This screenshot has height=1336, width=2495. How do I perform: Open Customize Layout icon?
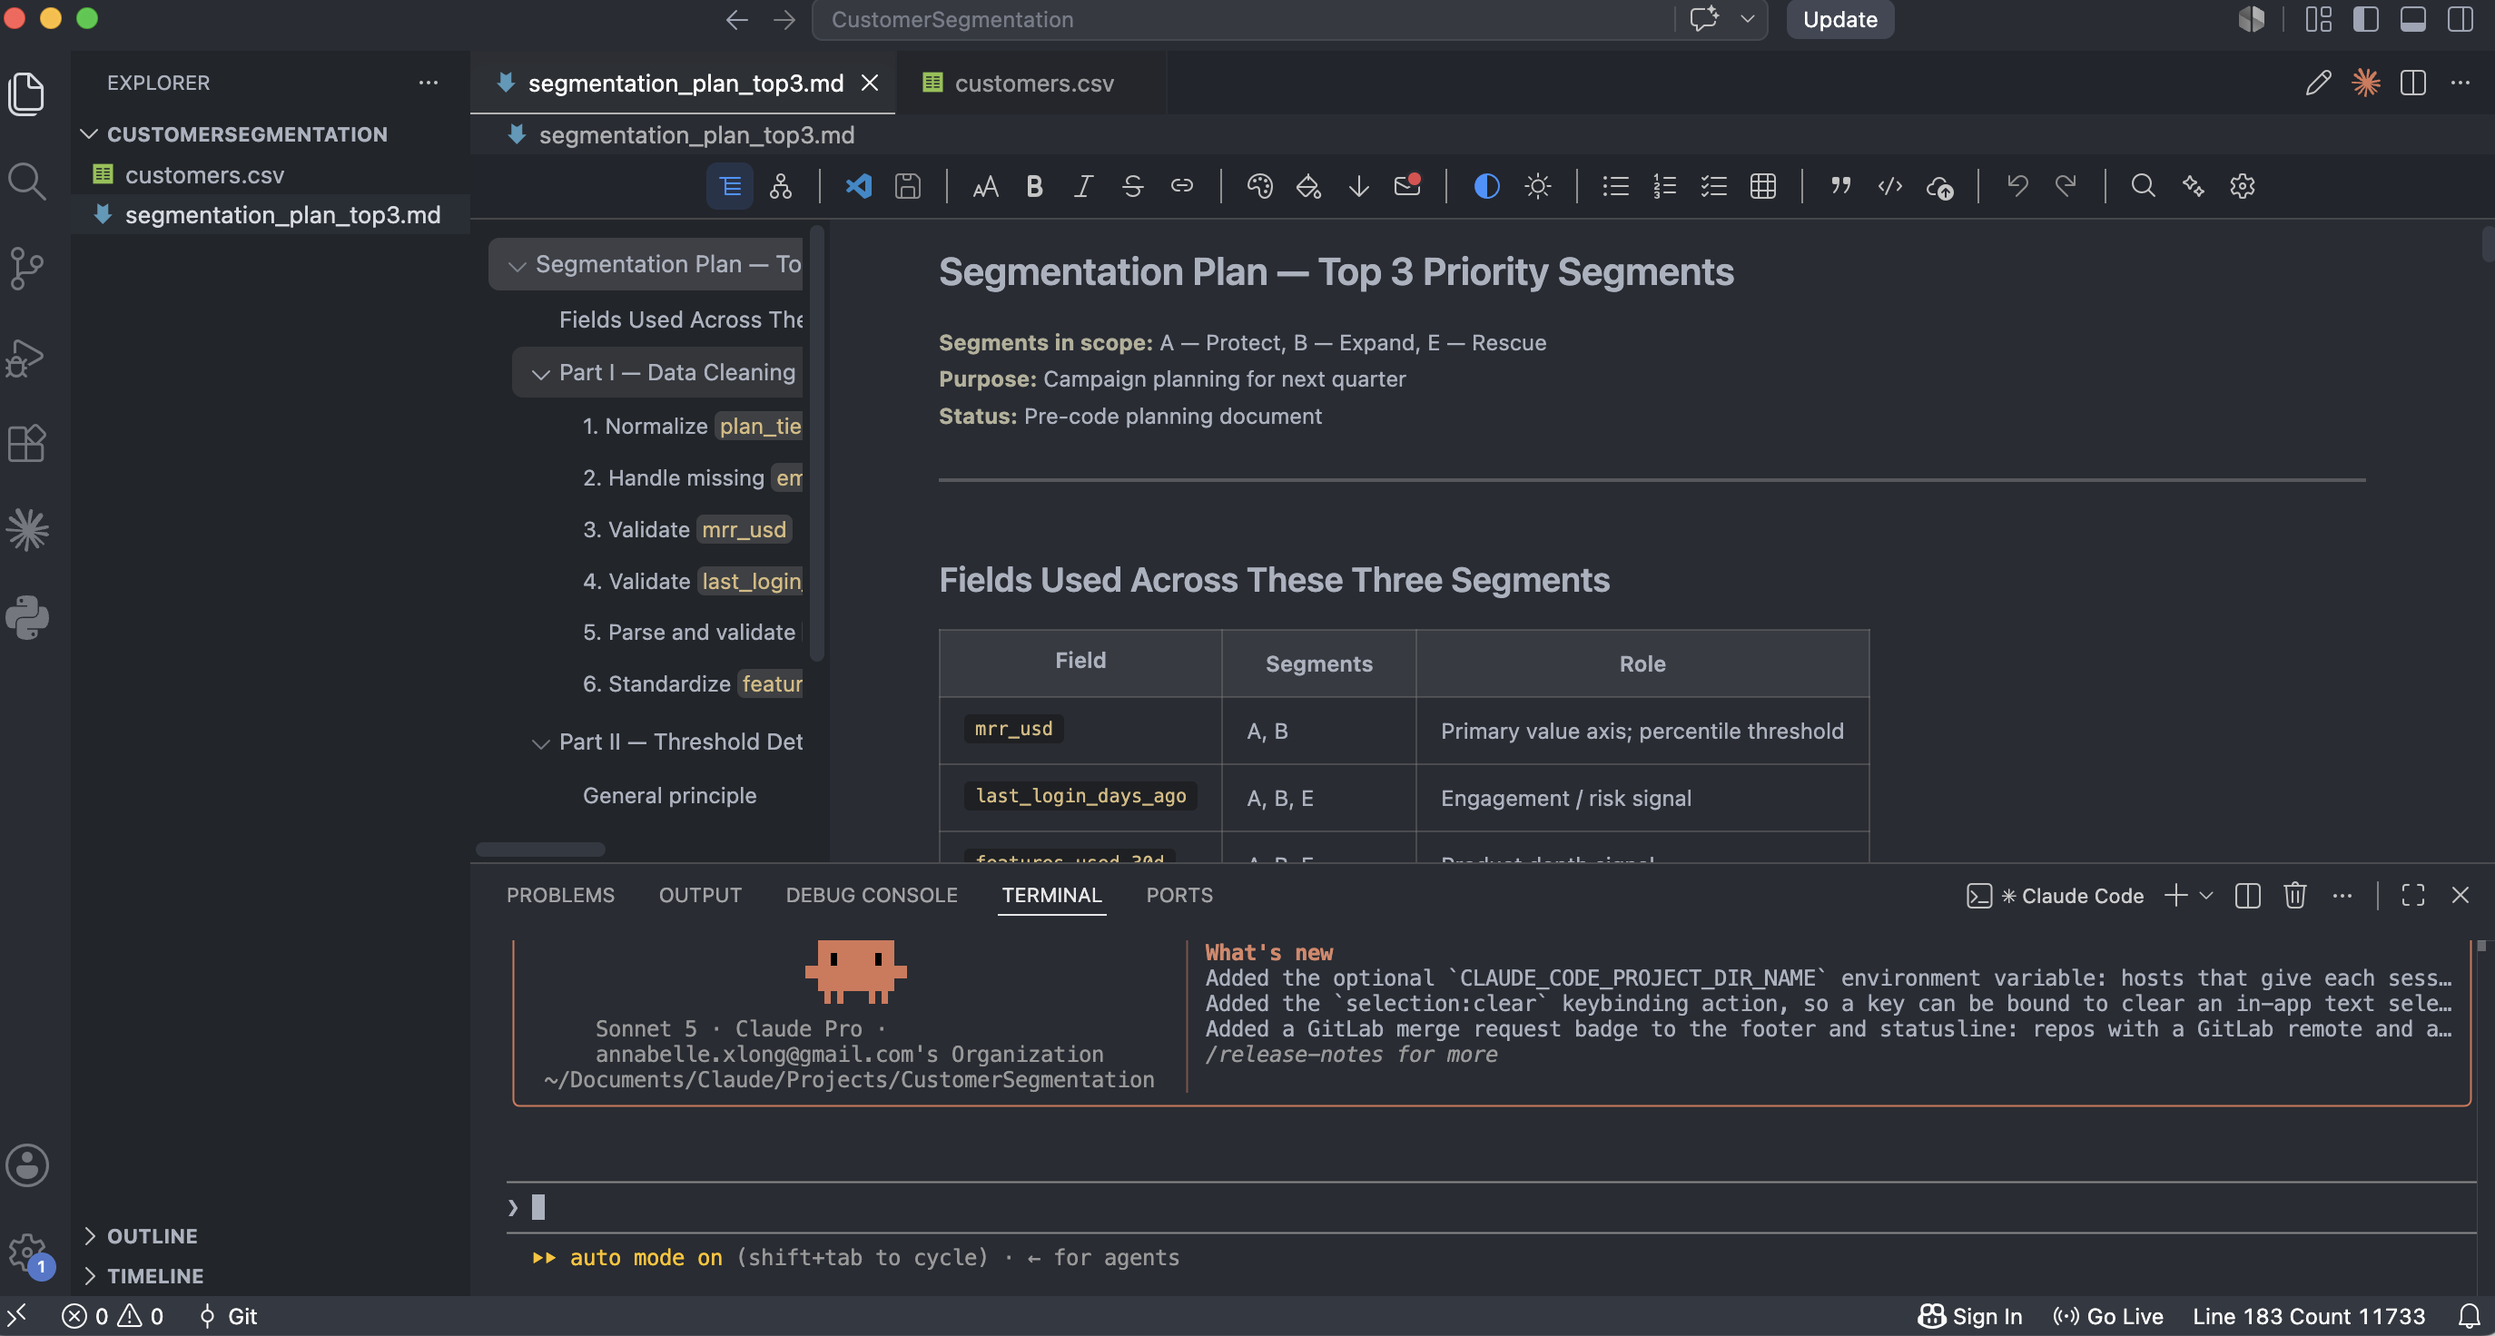click(2318, 19)
